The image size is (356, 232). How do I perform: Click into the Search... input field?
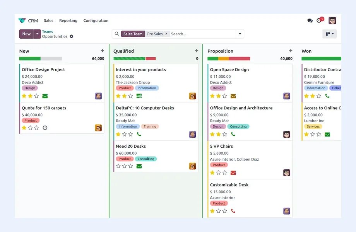click(x=203, y=34)
